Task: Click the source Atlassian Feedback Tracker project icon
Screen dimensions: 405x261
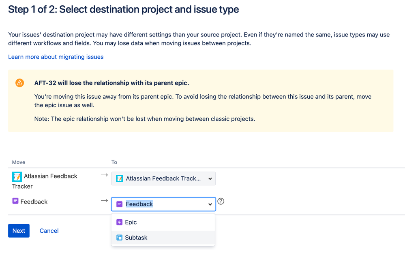Action: [x=17, y=177]
